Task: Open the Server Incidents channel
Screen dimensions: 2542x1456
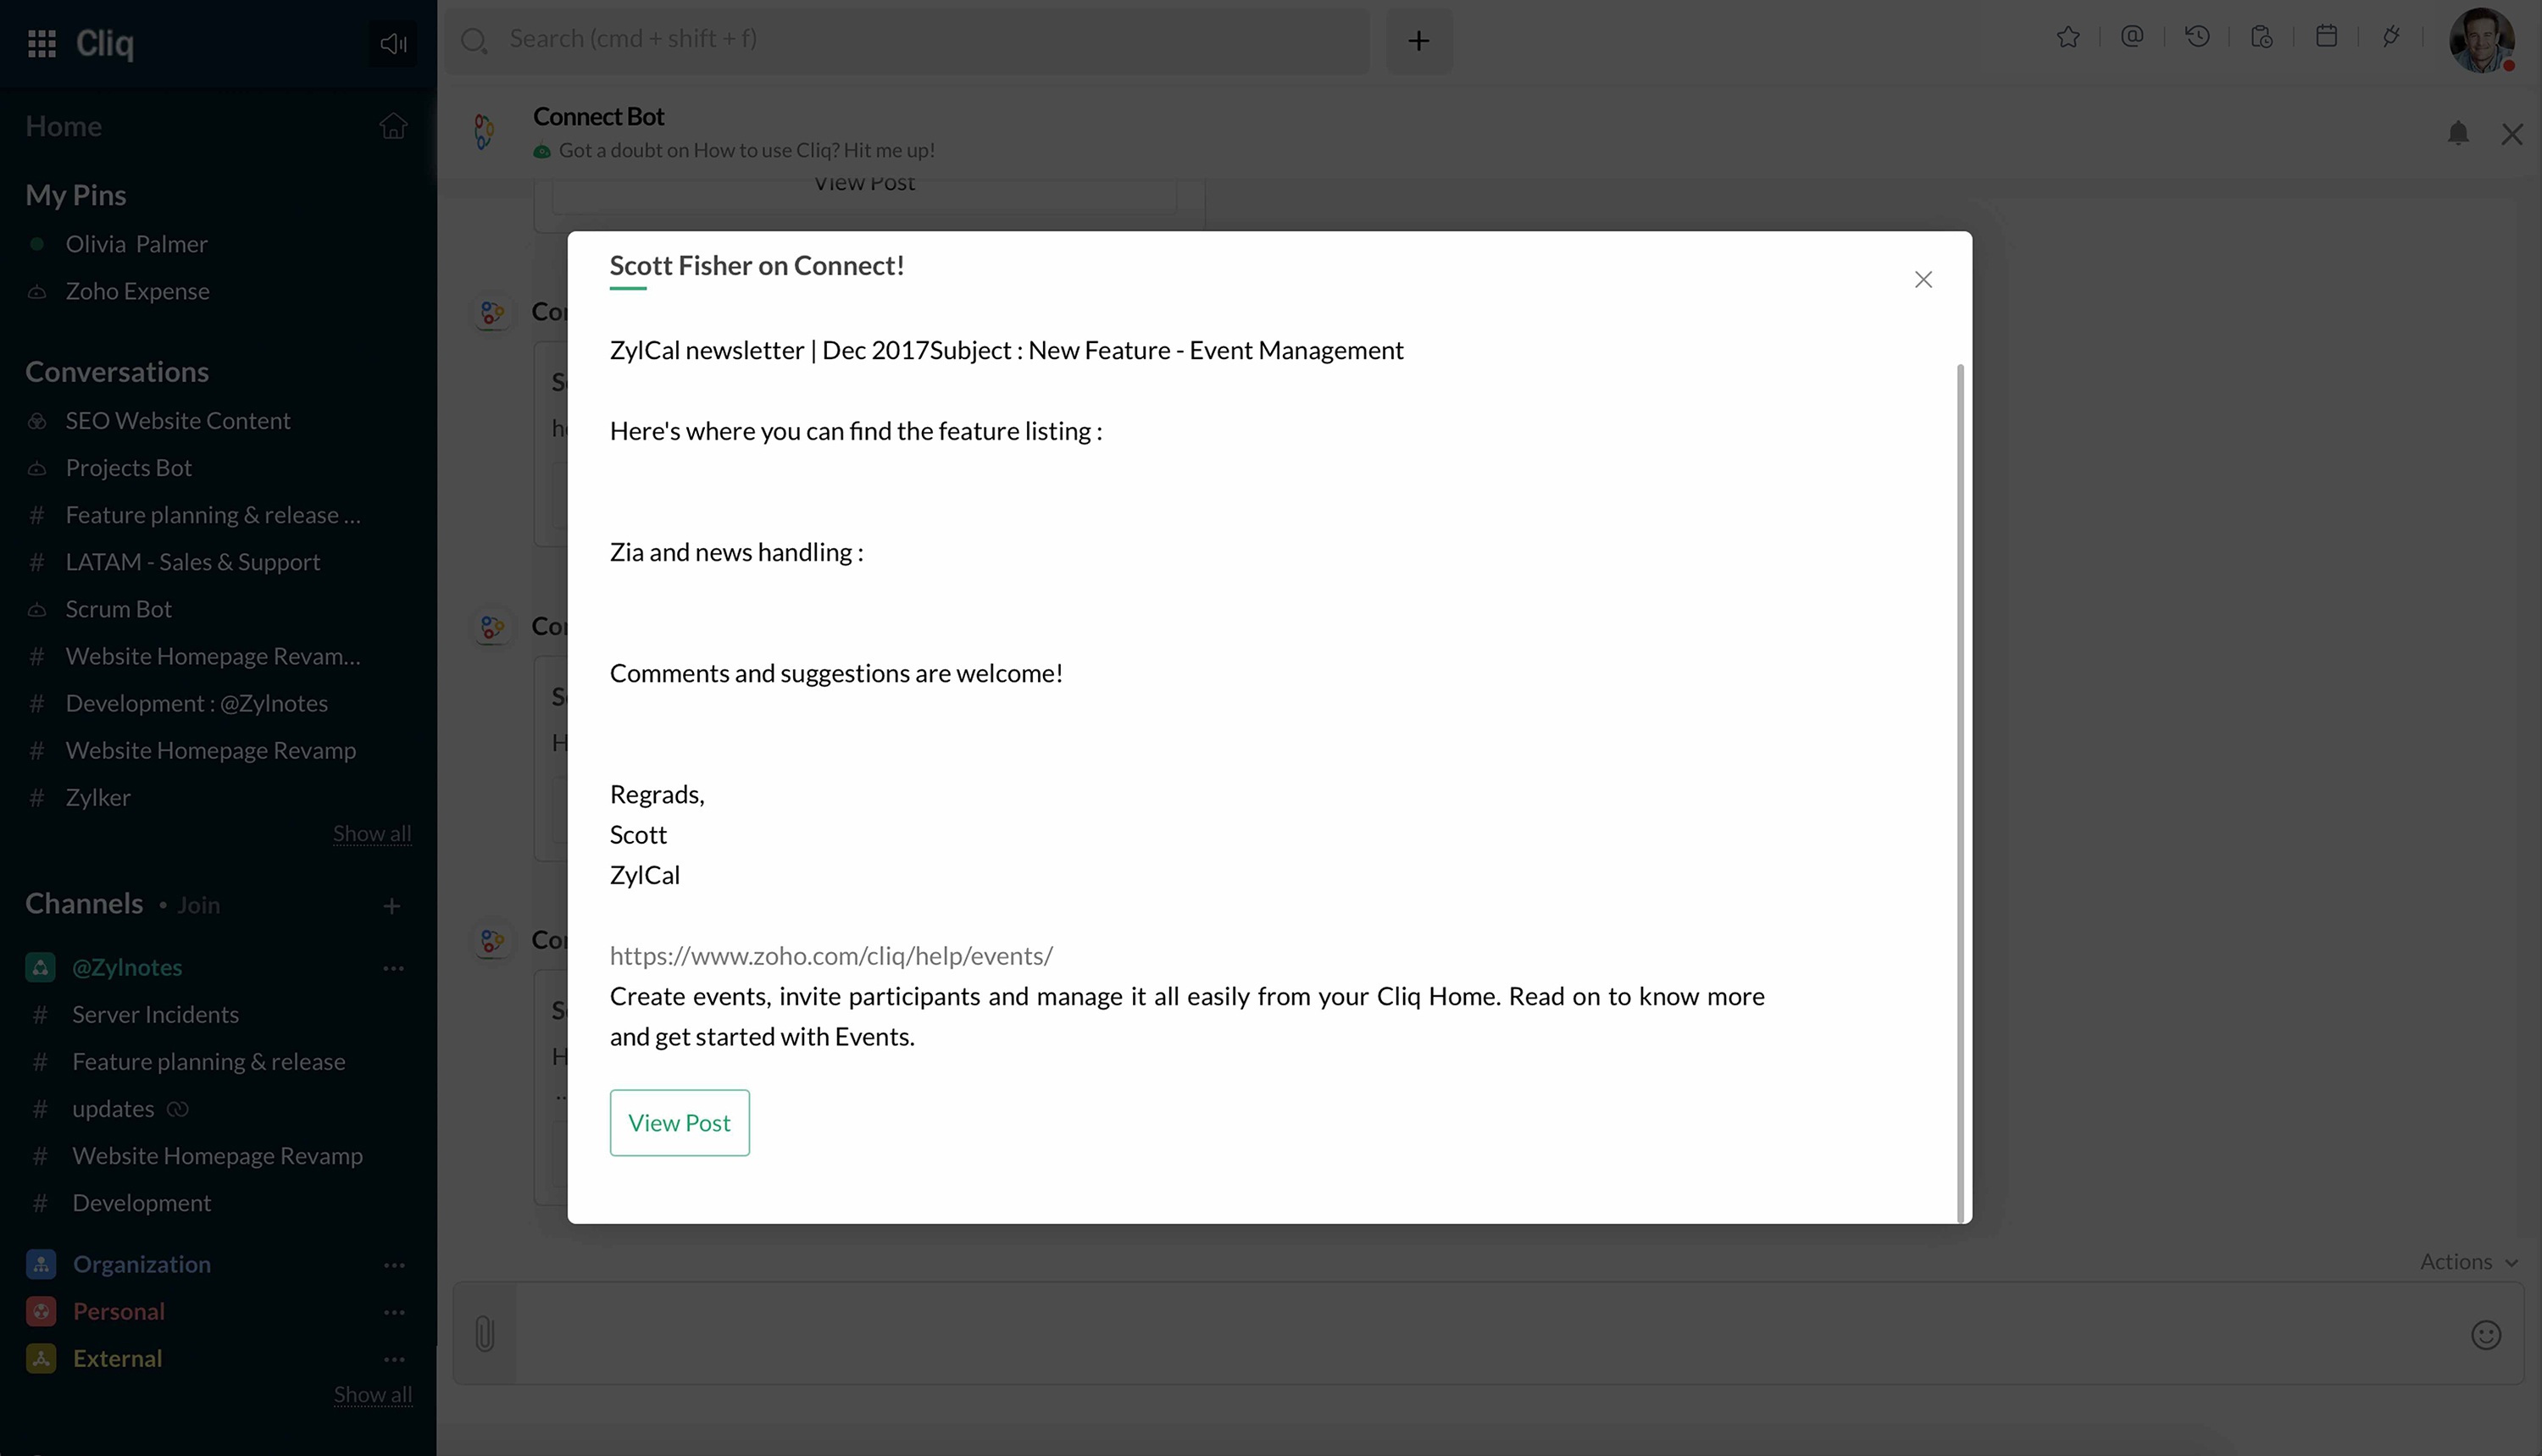Action: [x=155, y=1014]
